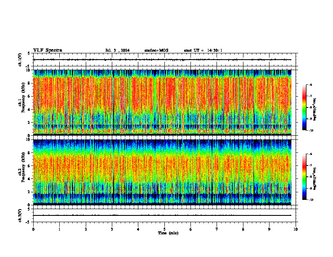Screen dimensions: 333x257
Task: Click the ch.1 voltage waveform trace
Action: (162, 60)
